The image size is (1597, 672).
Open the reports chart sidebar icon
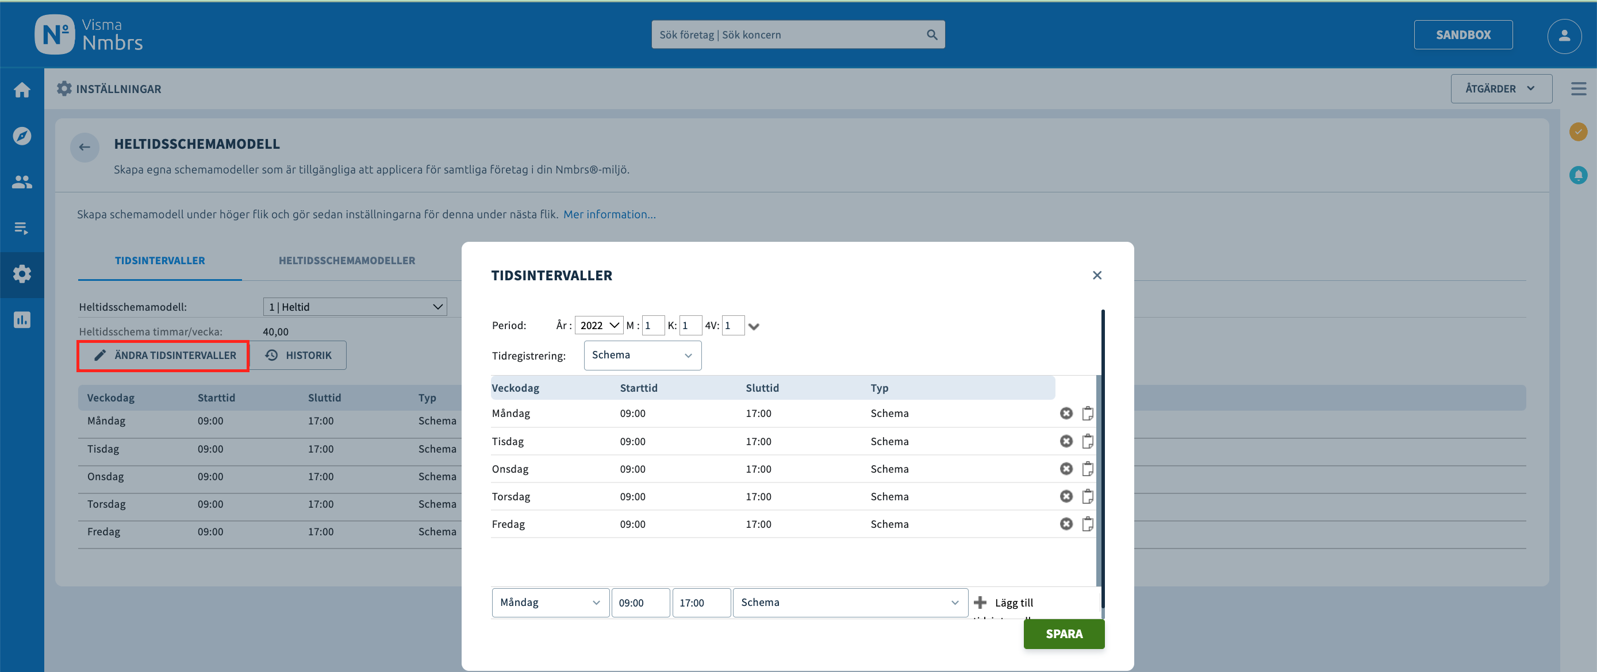pos(22,319)
